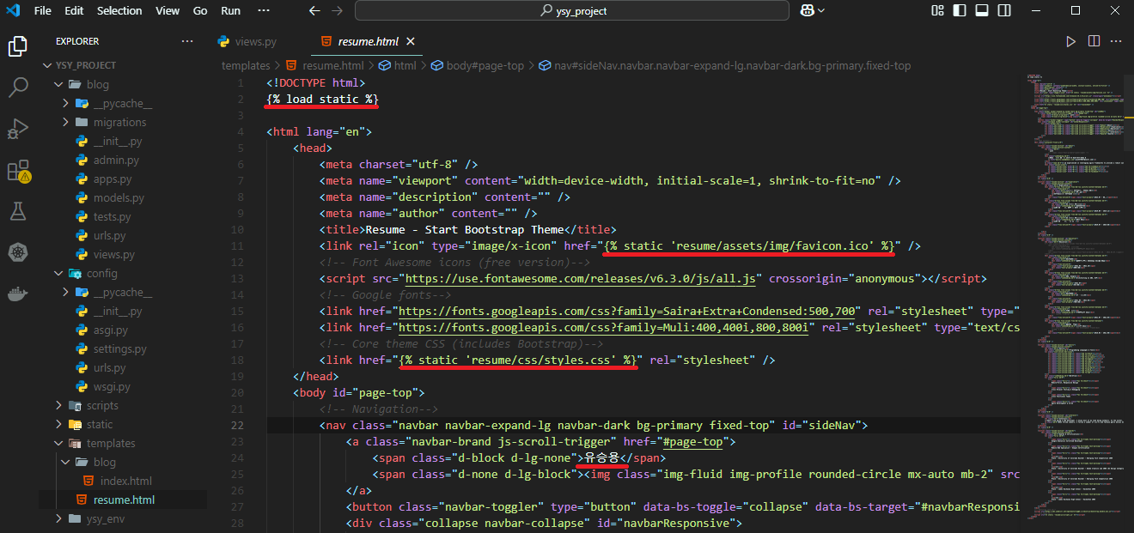Toggle the primary side bar

pos(960,10)
